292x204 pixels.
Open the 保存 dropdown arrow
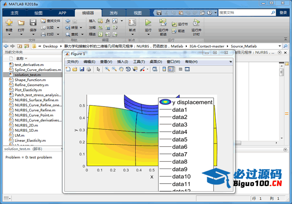coord(33,34)
